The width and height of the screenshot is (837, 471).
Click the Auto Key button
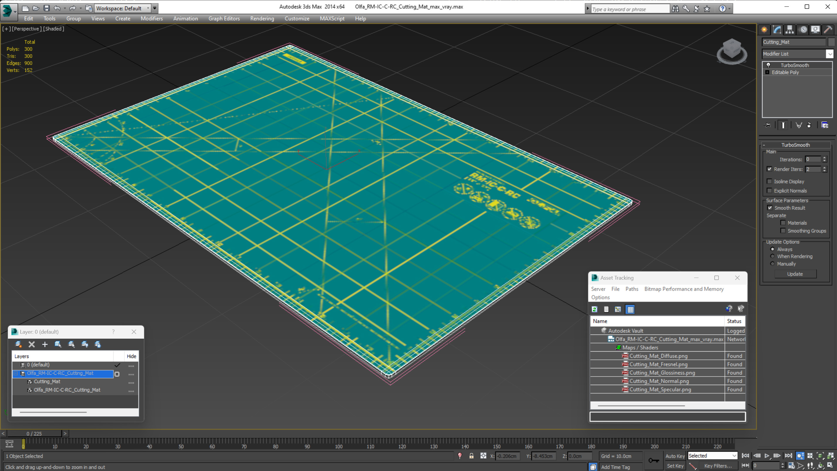pyautogui.click(x=675, y=456)
